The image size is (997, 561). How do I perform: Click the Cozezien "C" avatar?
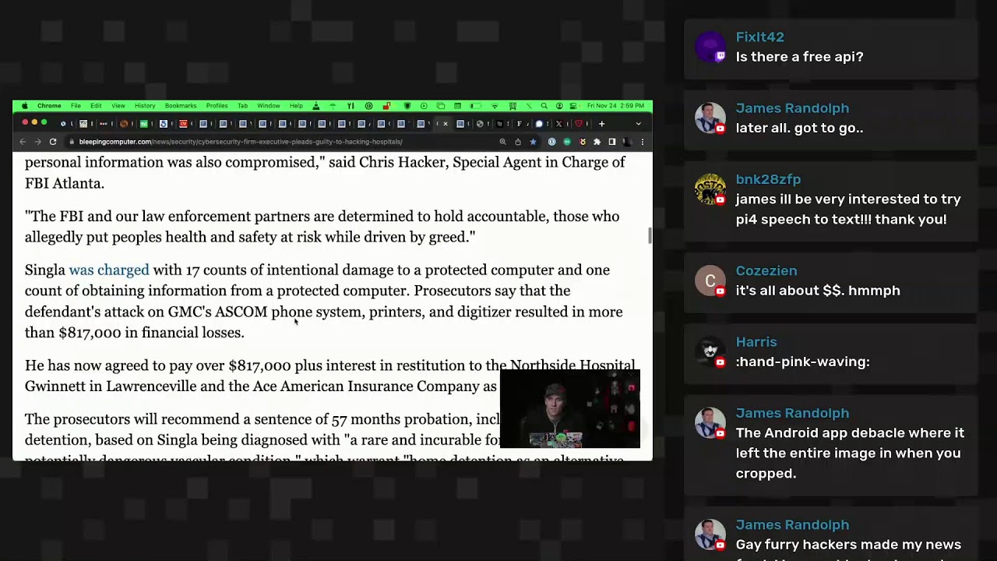710,280
